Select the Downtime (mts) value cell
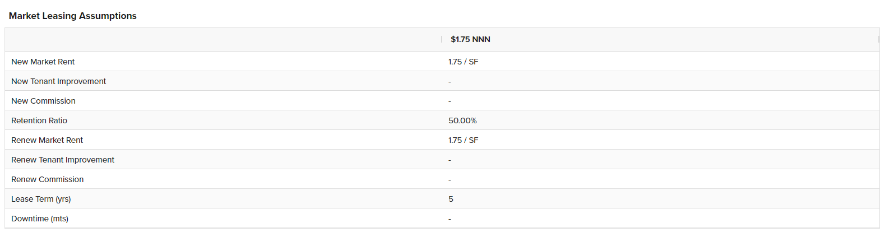This screenshot has width=885, height=232. tap(450, 219)
